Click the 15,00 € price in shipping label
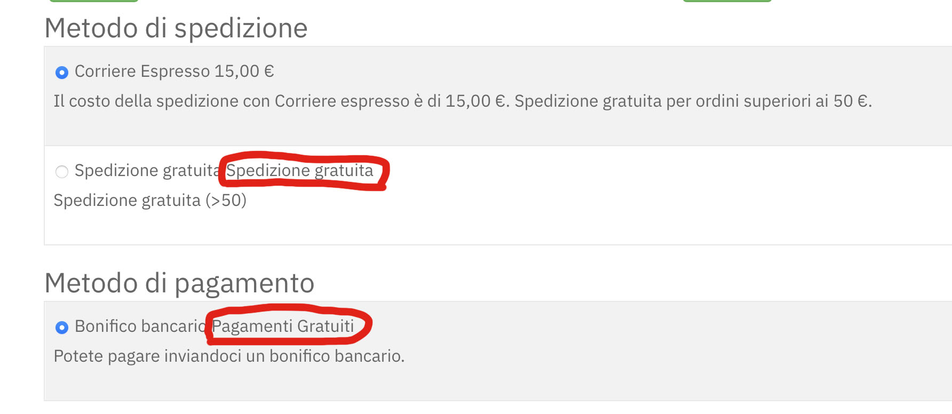Image resolution: width=952 pixels, height=414 pixels. [244, 71]
